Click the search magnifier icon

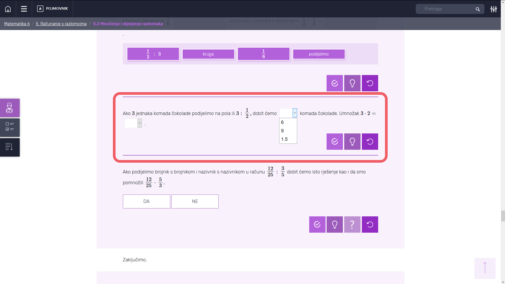(x=478, y=9)
